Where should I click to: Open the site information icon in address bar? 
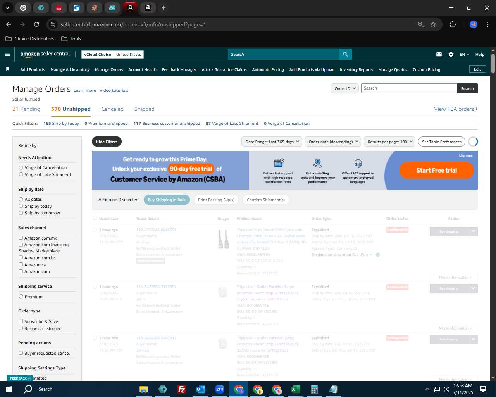[53, 24]
